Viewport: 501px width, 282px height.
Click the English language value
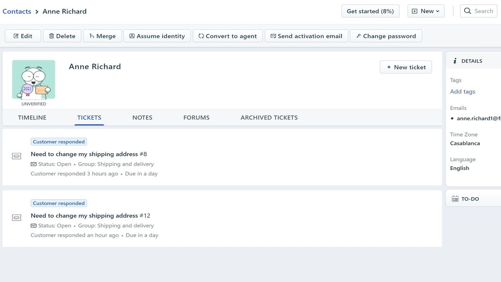460,168
